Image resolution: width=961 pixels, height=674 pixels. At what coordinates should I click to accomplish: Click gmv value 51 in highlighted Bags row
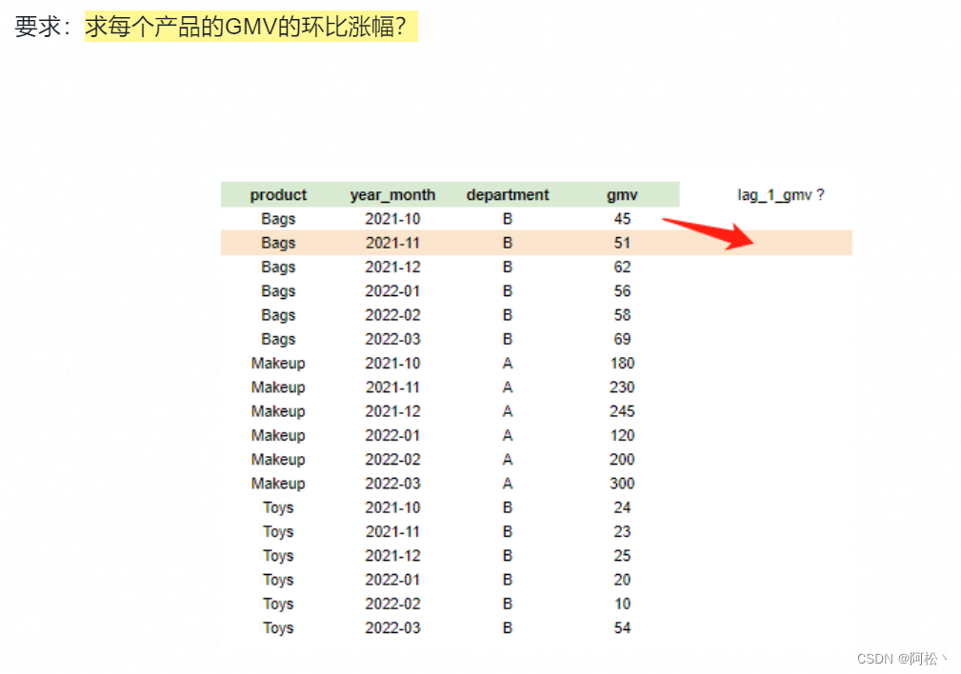[622, 243]
